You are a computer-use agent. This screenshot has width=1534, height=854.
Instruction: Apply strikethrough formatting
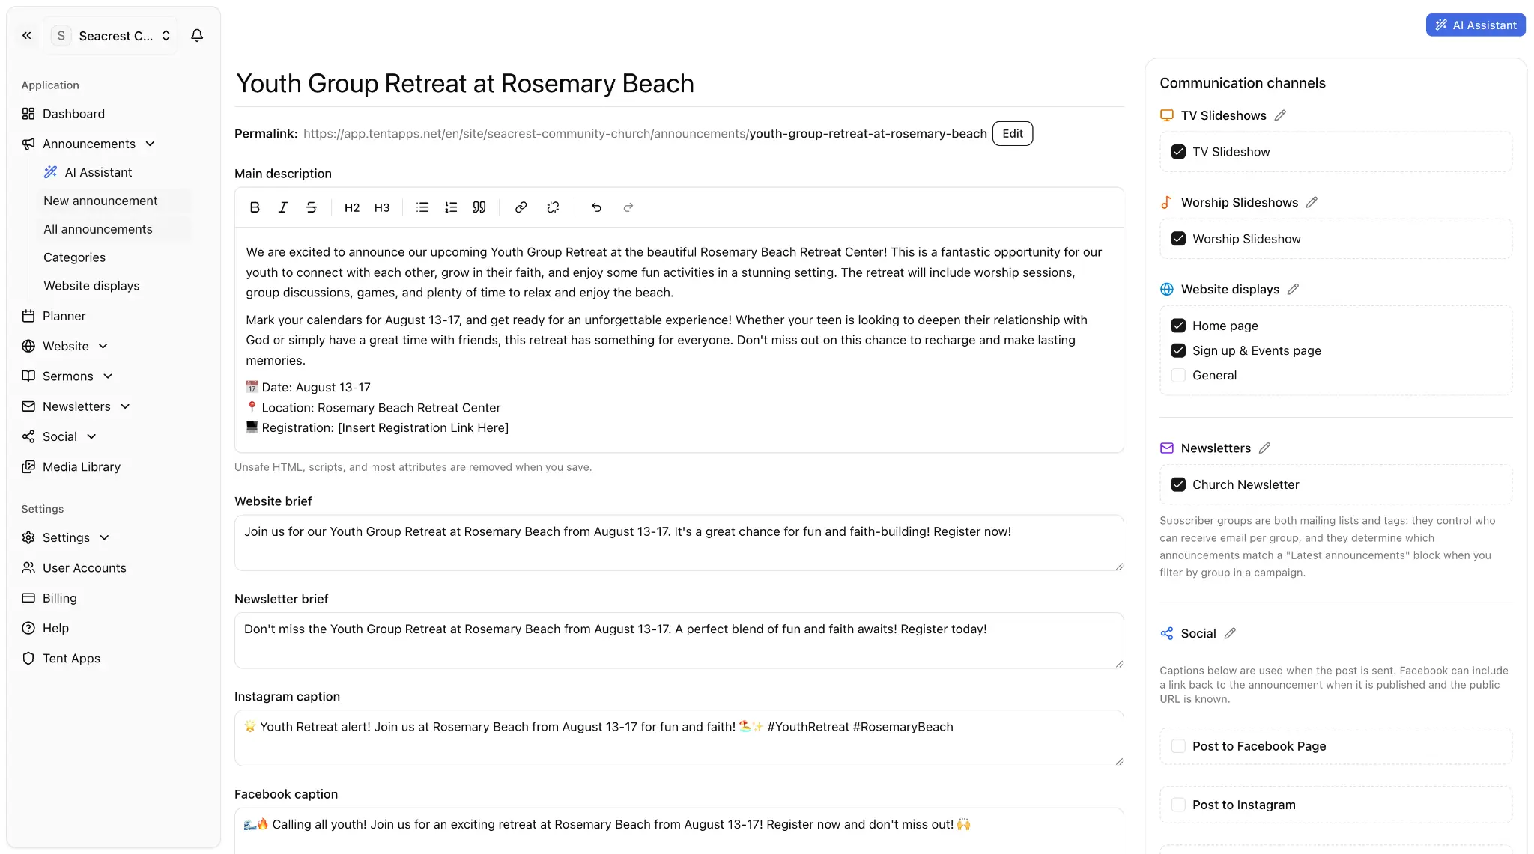point(312,207)
